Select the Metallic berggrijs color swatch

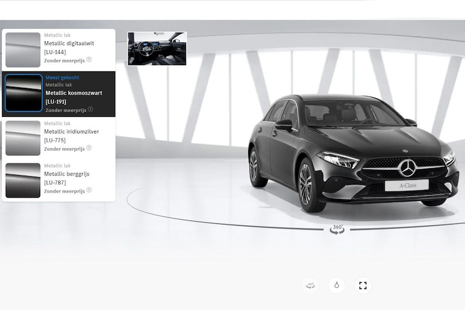click(23, 180)
